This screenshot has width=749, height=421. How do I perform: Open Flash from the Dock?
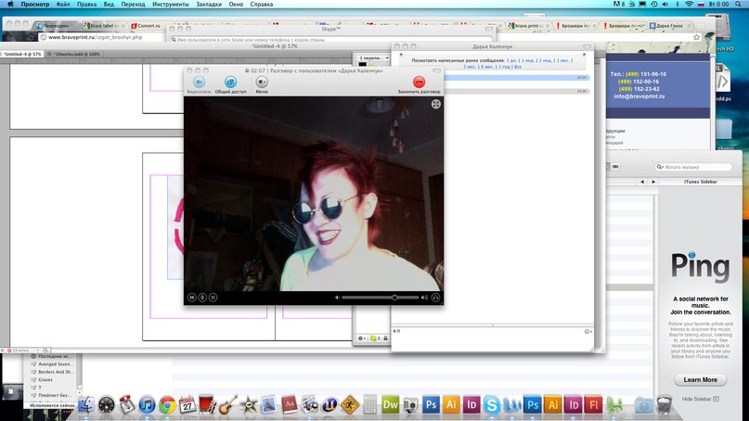point(594,404)
